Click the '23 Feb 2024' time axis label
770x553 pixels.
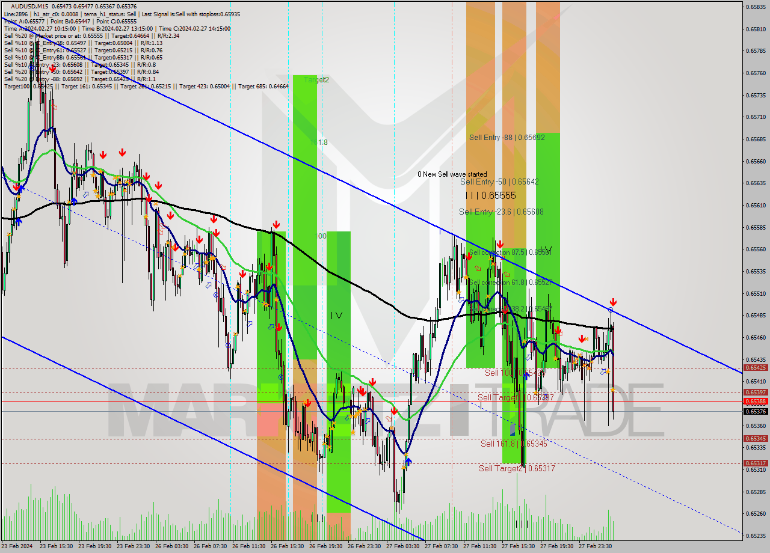coord(18,546)
